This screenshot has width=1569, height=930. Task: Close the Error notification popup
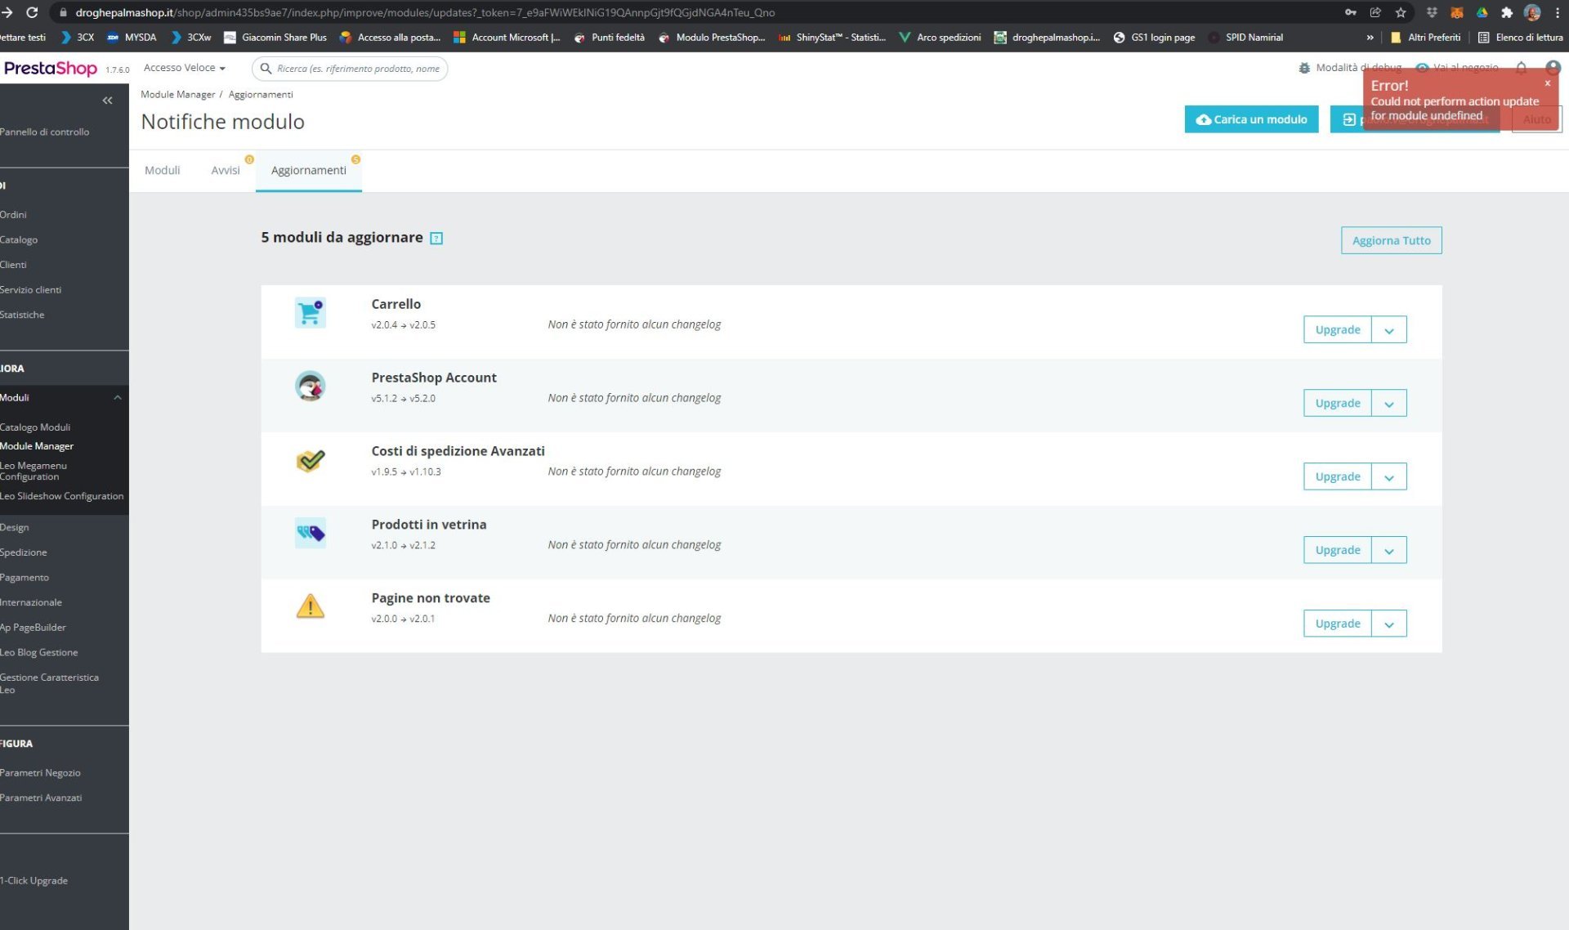(1547, 83)
